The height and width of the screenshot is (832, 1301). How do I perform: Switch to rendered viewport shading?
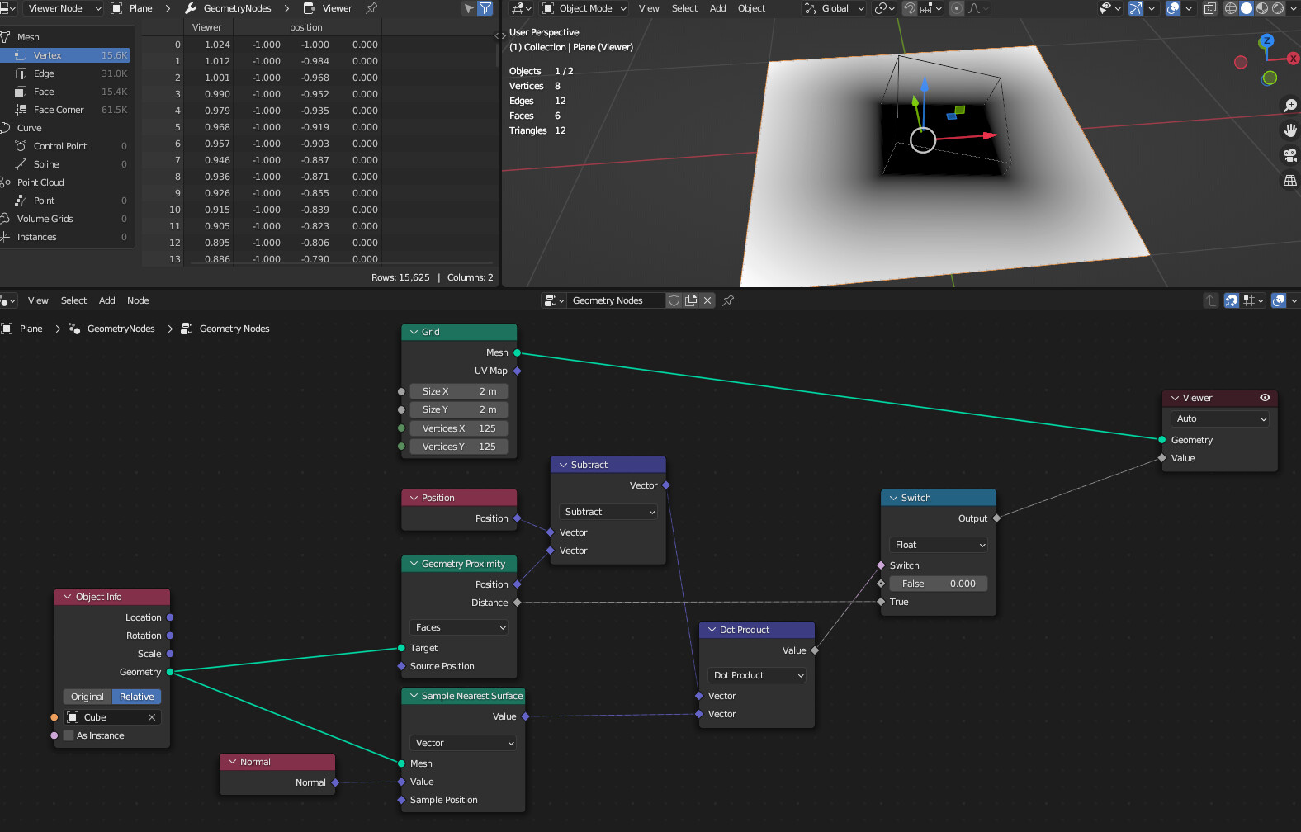pos(1278,8)
